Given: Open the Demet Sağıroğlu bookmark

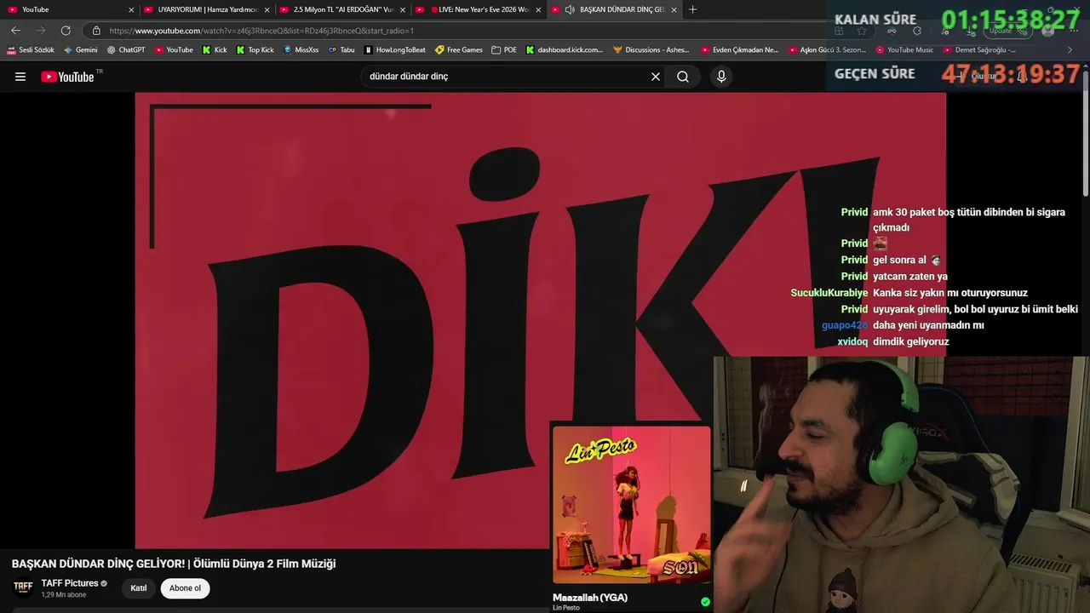Looking at the screenshot, I should pos(979,50).
